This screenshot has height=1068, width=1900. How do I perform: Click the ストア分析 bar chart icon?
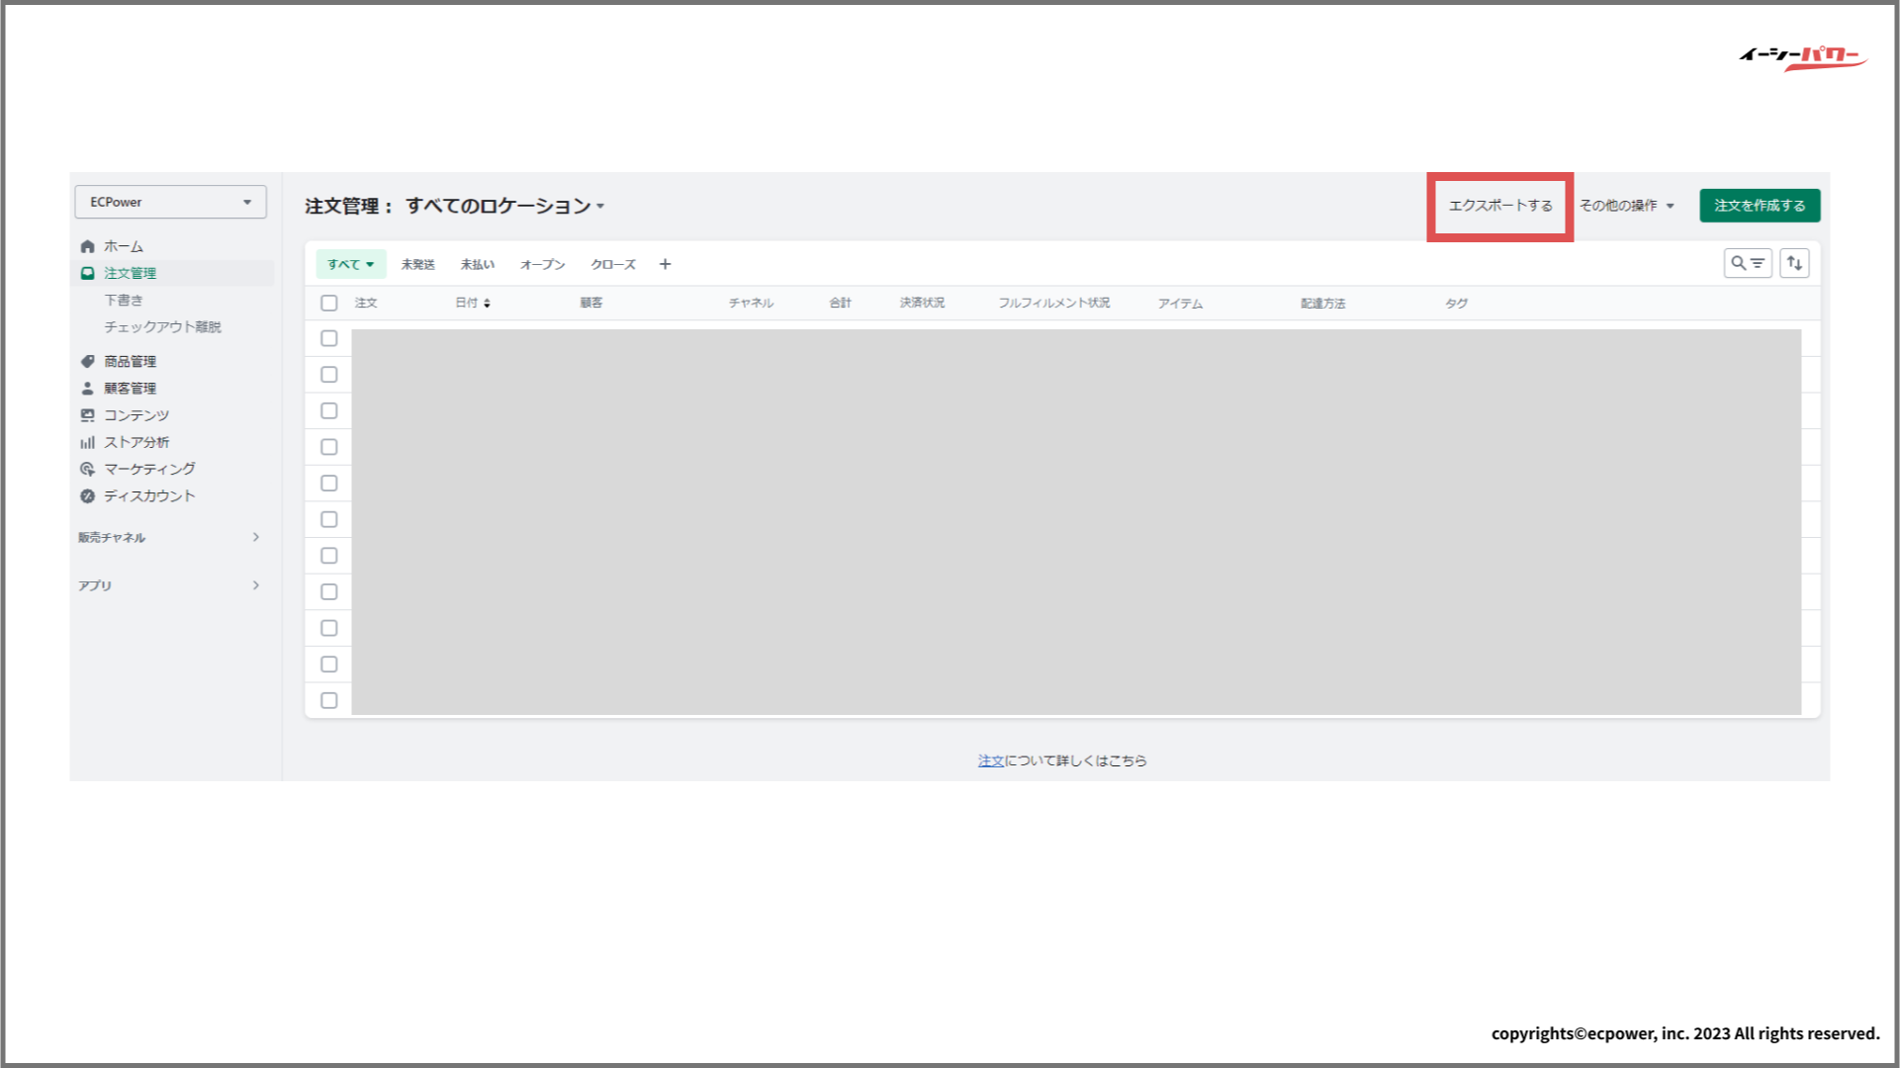(x=87, y=442)
